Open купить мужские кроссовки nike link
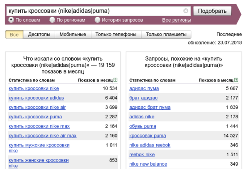The height and width of the screenshot is (169, 252). pyautogui.click(x=39, y=148)
